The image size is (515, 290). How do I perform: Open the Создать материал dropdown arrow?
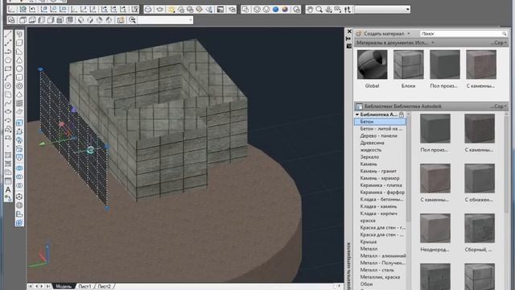point(409,34)
